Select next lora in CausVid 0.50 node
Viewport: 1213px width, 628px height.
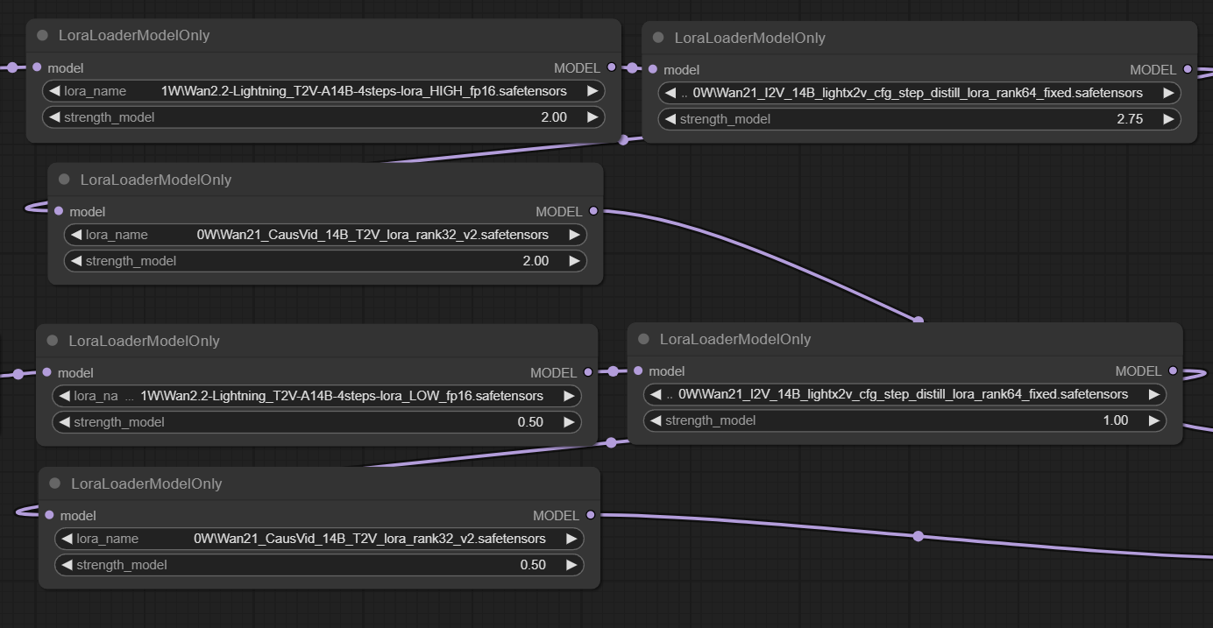(571, 539)
